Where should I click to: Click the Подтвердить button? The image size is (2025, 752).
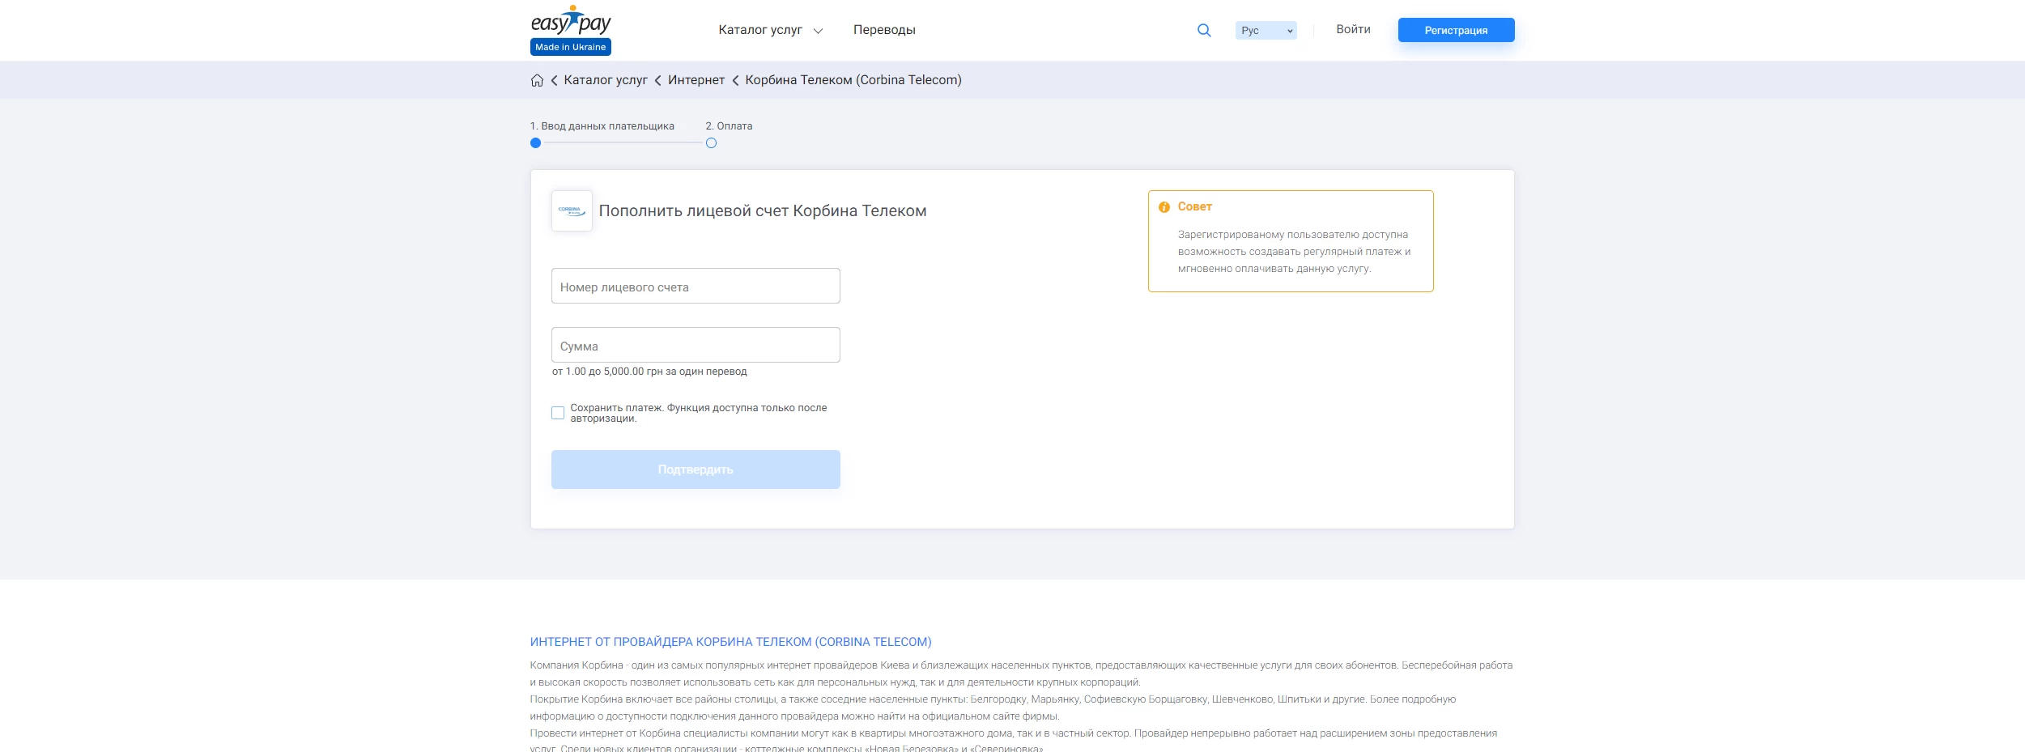[x=696, y=469]
